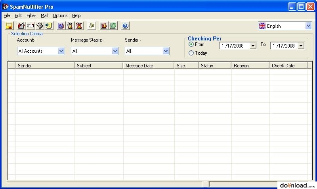Open the Help menu

[76, 15]
